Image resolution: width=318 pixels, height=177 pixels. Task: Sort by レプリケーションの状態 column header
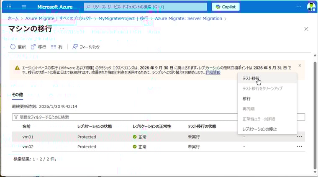(95, 126)
